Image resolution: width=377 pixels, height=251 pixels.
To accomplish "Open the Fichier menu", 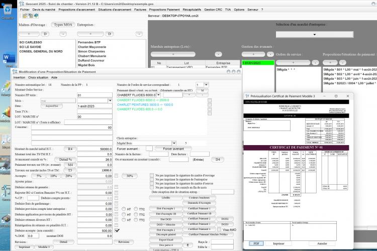I will (x=25, y=10).
